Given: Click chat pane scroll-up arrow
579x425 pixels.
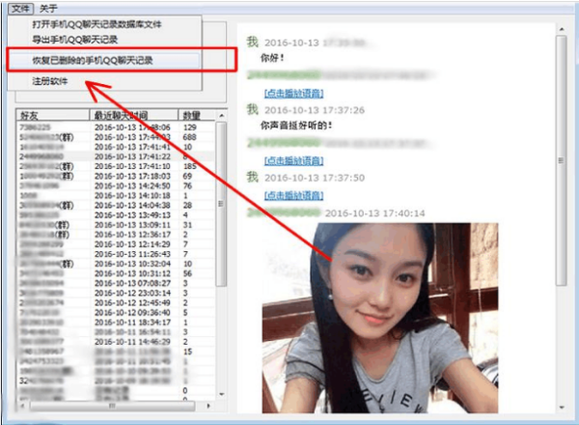Looking at the screenshot, I should tap(562, 29).
